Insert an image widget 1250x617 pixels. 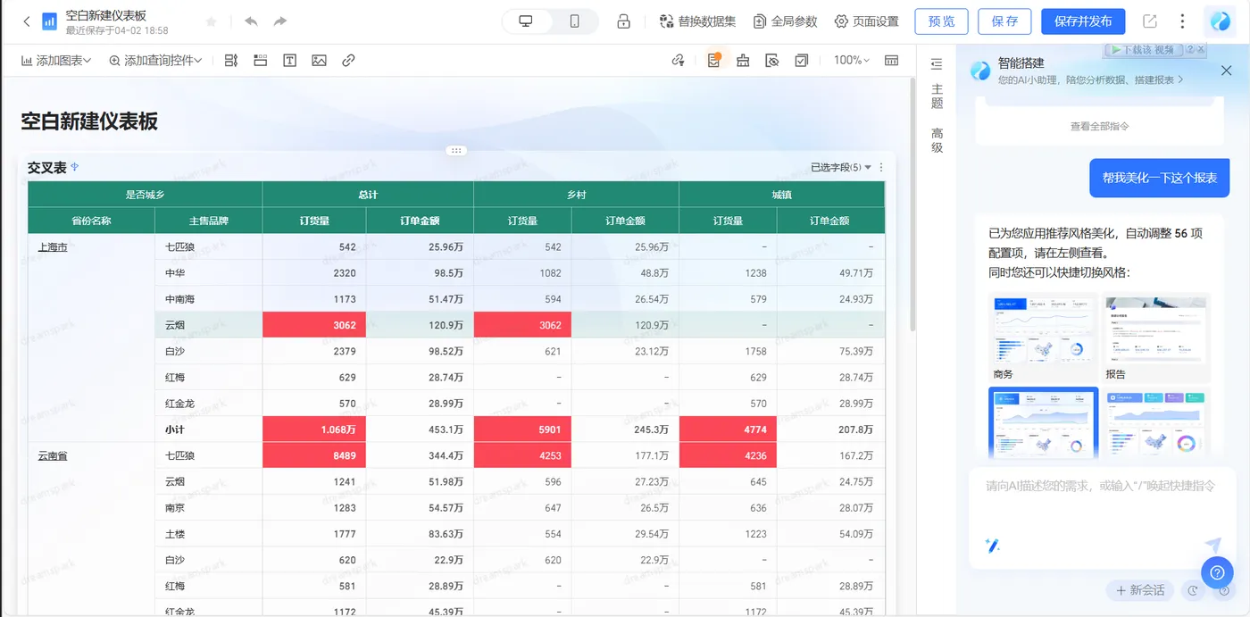point(319,61)
